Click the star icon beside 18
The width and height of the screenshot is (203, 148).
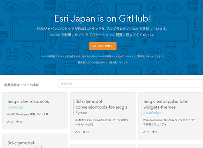pyautogui.click(x=84, y=132)
